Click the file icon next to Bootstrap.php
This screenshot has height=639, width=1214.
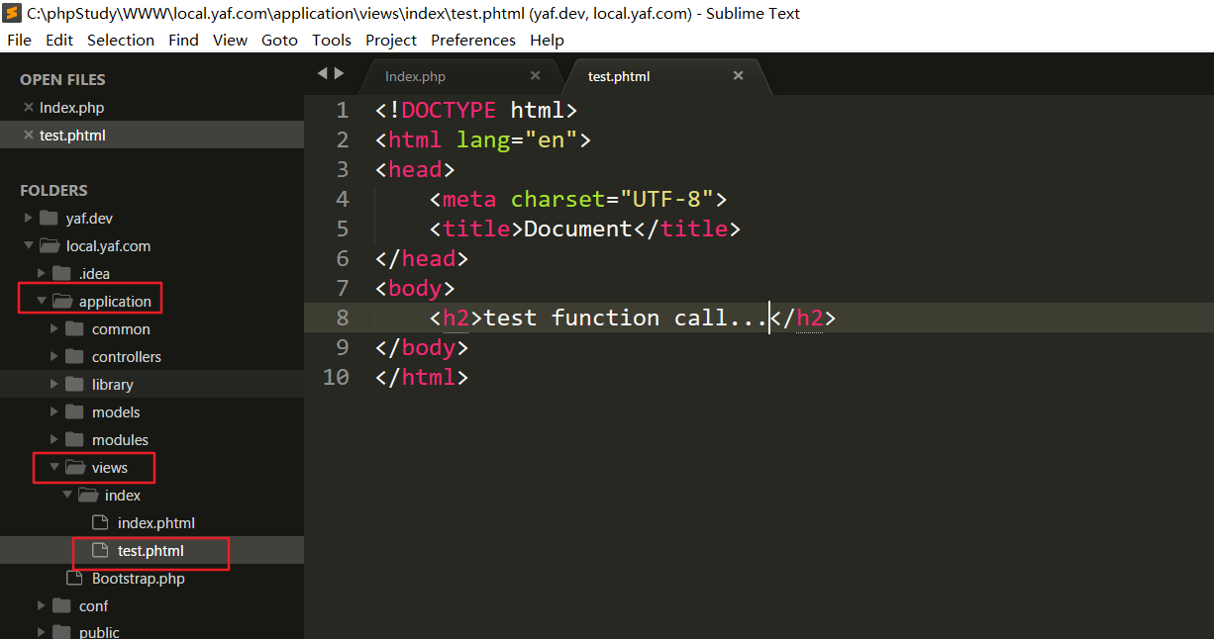(74, 578)
